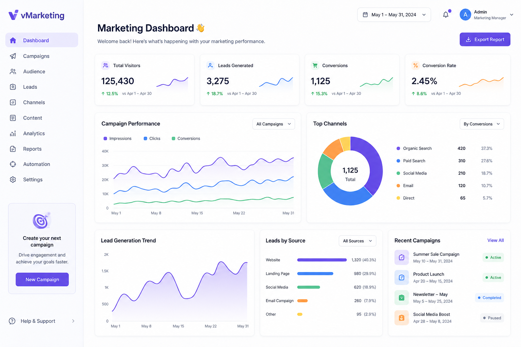Click the Total Visitors card icon
This screenshot has width=521, height=347.
105,65
